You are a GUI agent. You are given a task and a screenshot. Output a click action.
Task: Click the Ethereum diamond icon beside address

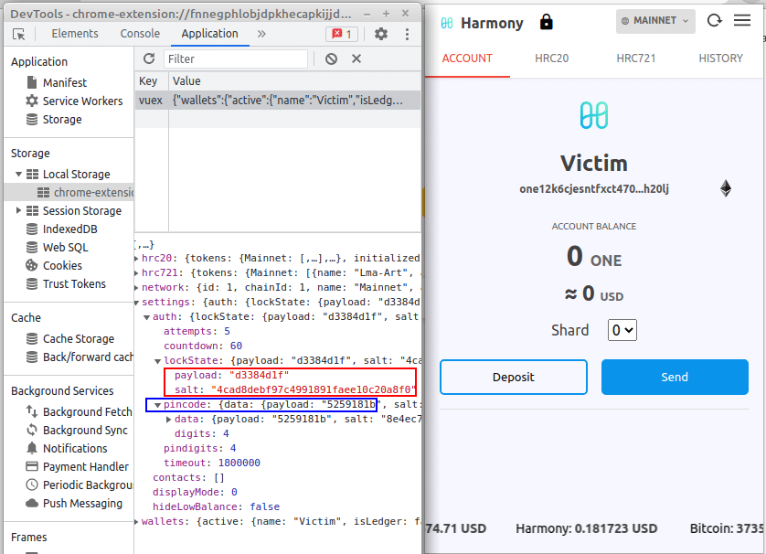(x=726, y=188)
